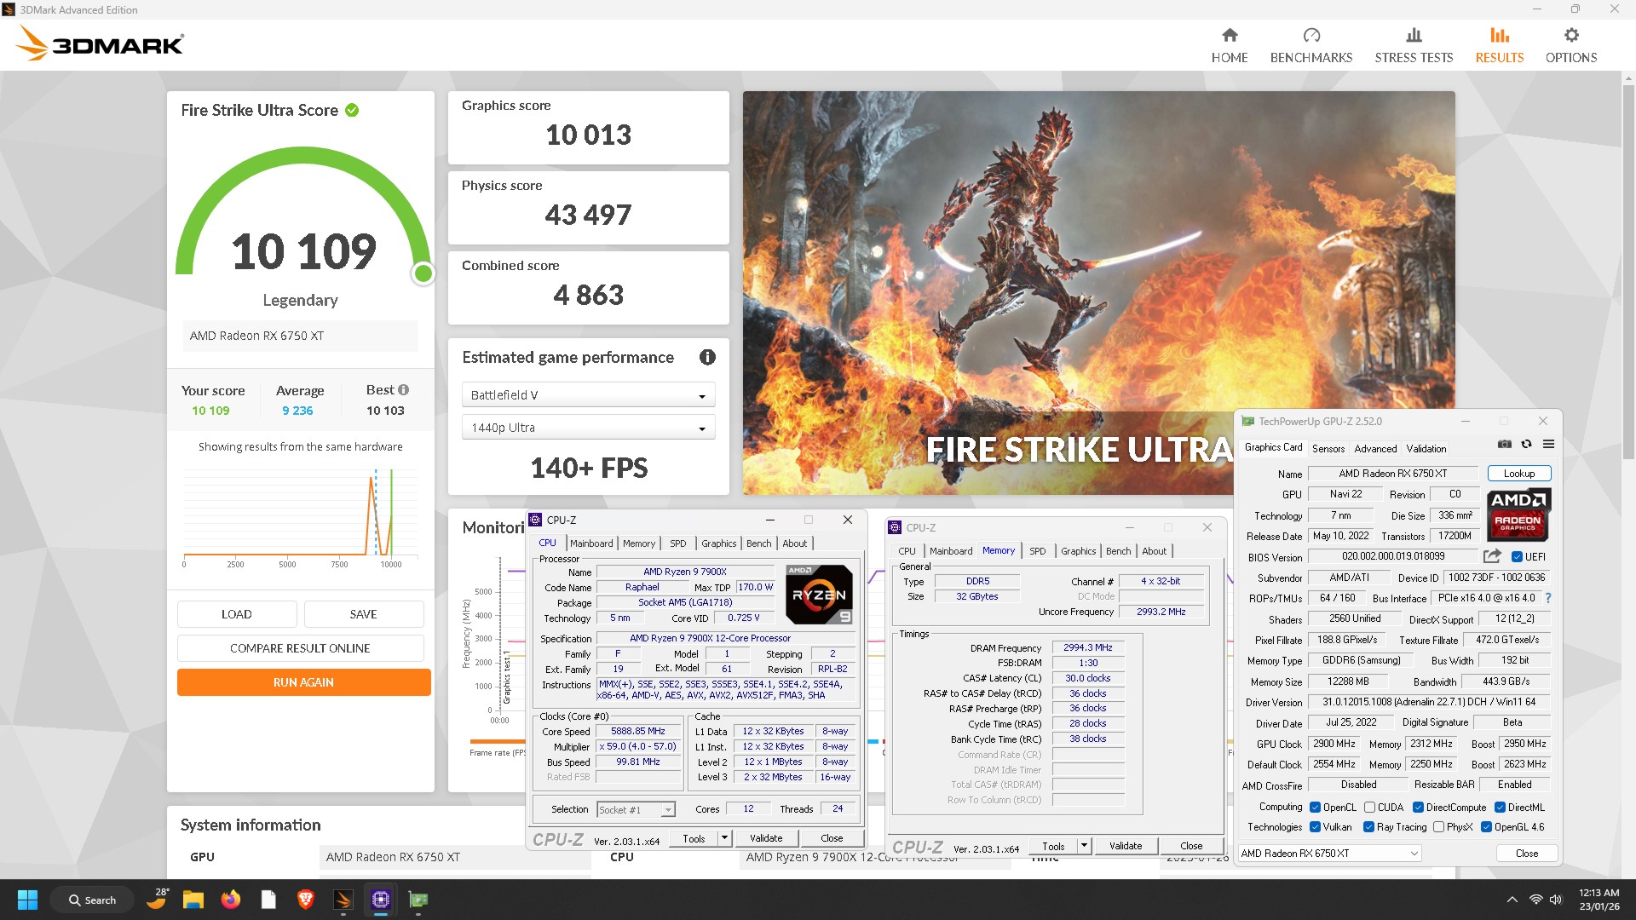
Task: Click the SAVE button
Action: [363, 614]
